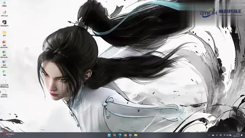Select the green WeChat desktop shortcut
Screen dimensions: 245x138
click(x=4, y=73)
